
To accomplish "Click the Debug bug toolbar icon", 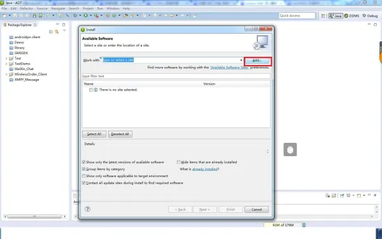I will 75,15.
